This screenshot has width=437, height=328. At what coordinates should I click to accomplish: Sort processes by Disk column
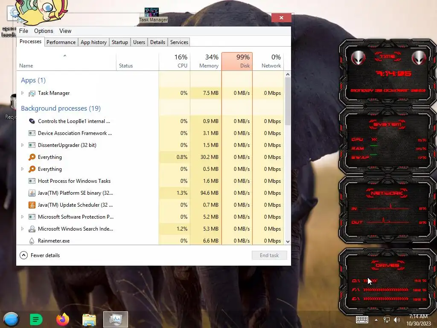237,61
